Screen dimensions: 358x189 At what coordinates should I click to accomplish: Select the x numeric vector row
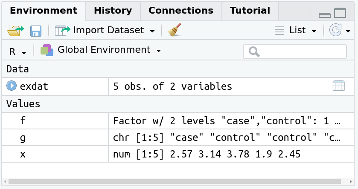coord(178,154)
